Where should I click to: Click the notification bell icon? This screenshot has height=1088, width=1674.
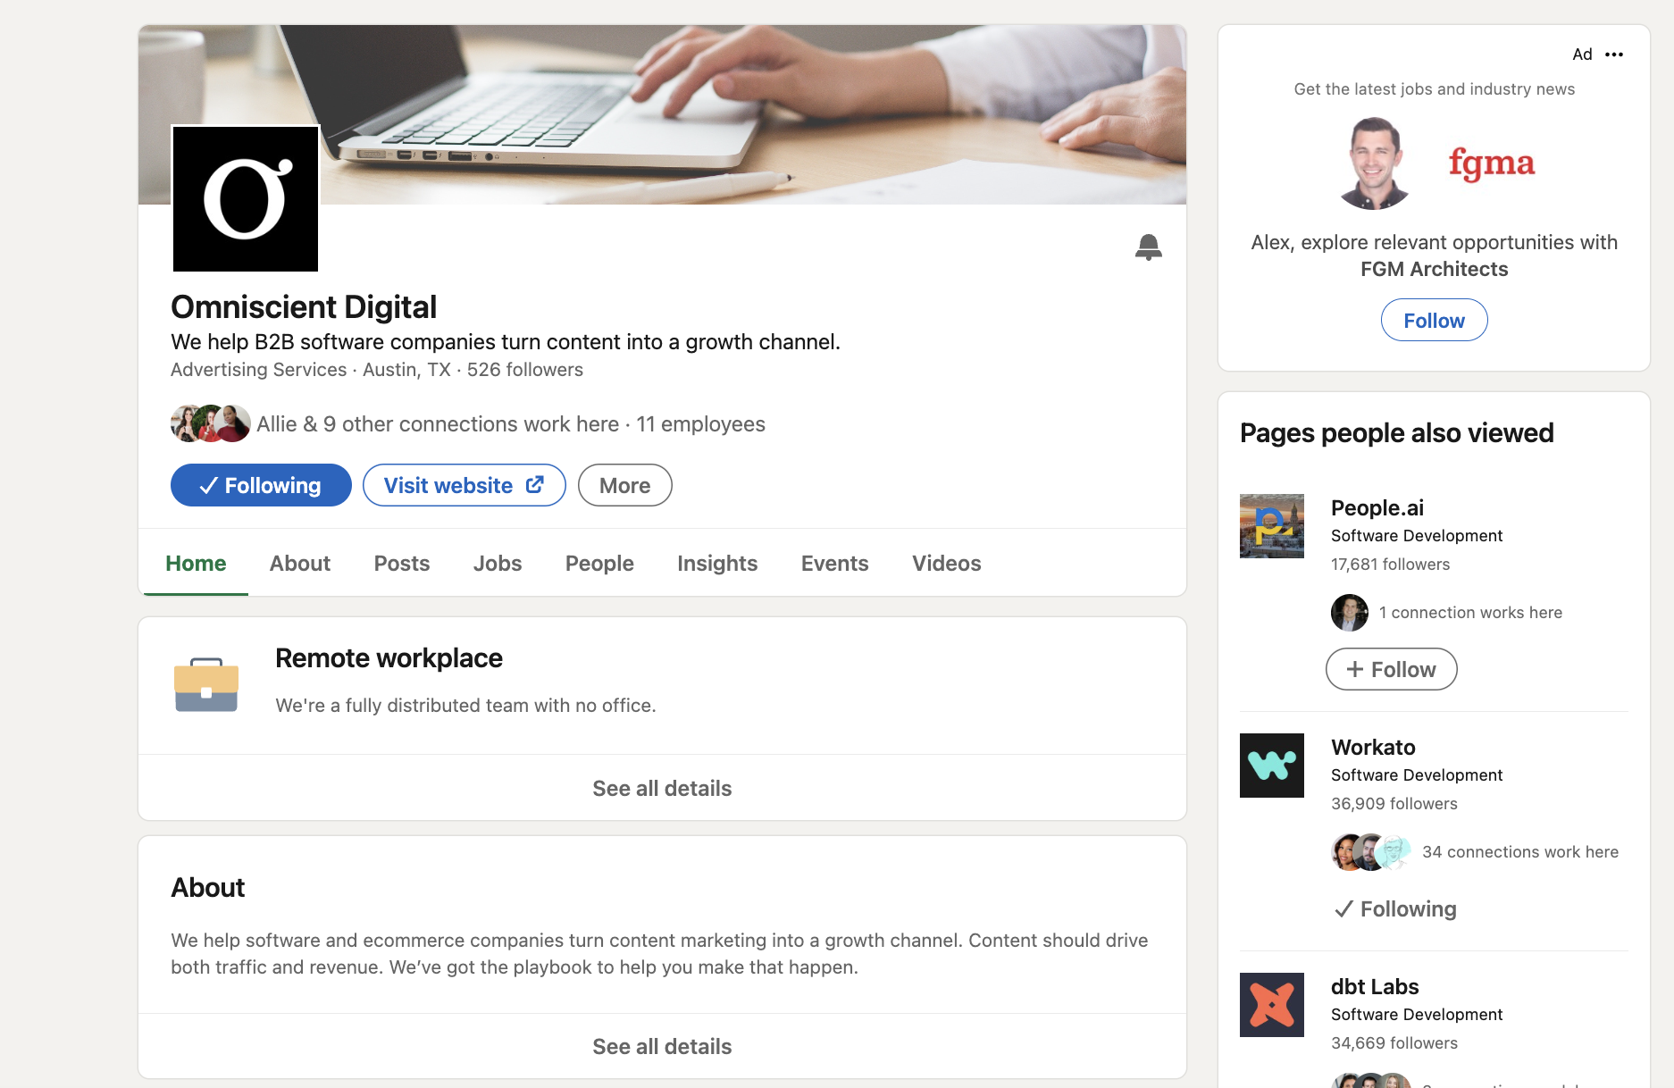[1149, 247]
